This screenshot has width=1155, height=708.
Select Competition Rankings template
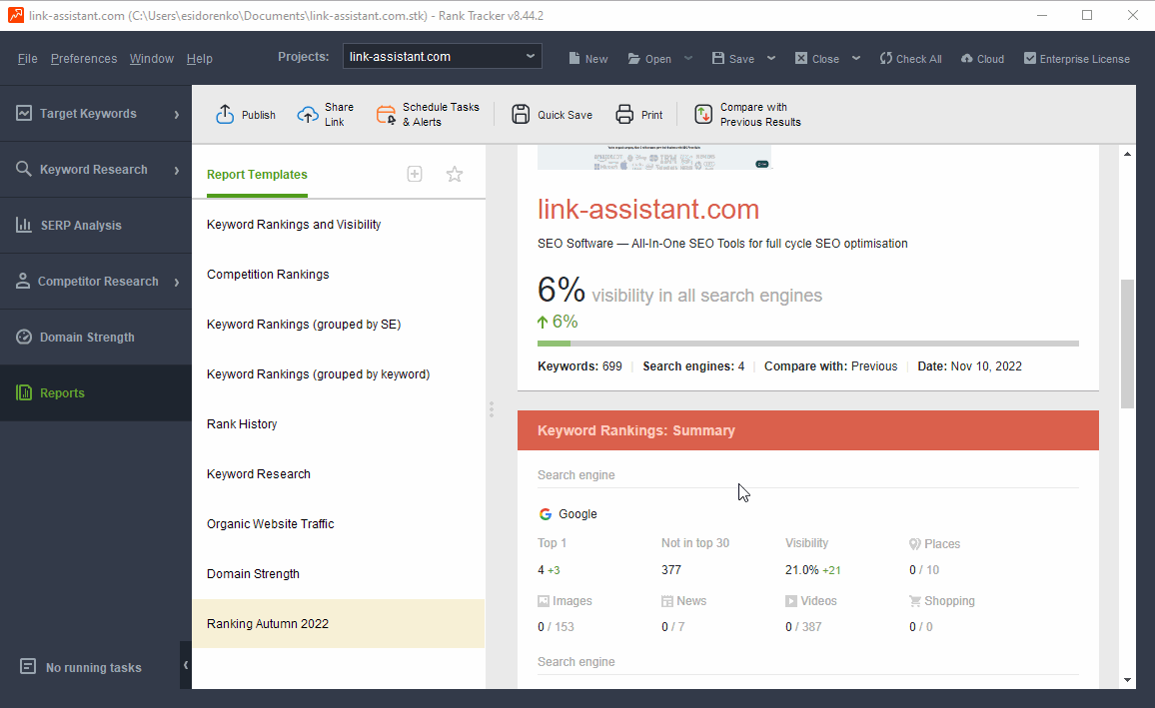point(339,275)
